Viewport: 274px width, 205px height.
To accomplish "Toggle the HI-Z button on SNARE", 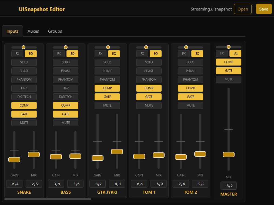I will pyautogui.click(x=24, y=88).
